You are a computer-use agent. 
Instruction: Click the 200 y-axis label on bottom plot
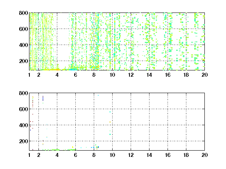pyautogui.click(x=24, y=141)
